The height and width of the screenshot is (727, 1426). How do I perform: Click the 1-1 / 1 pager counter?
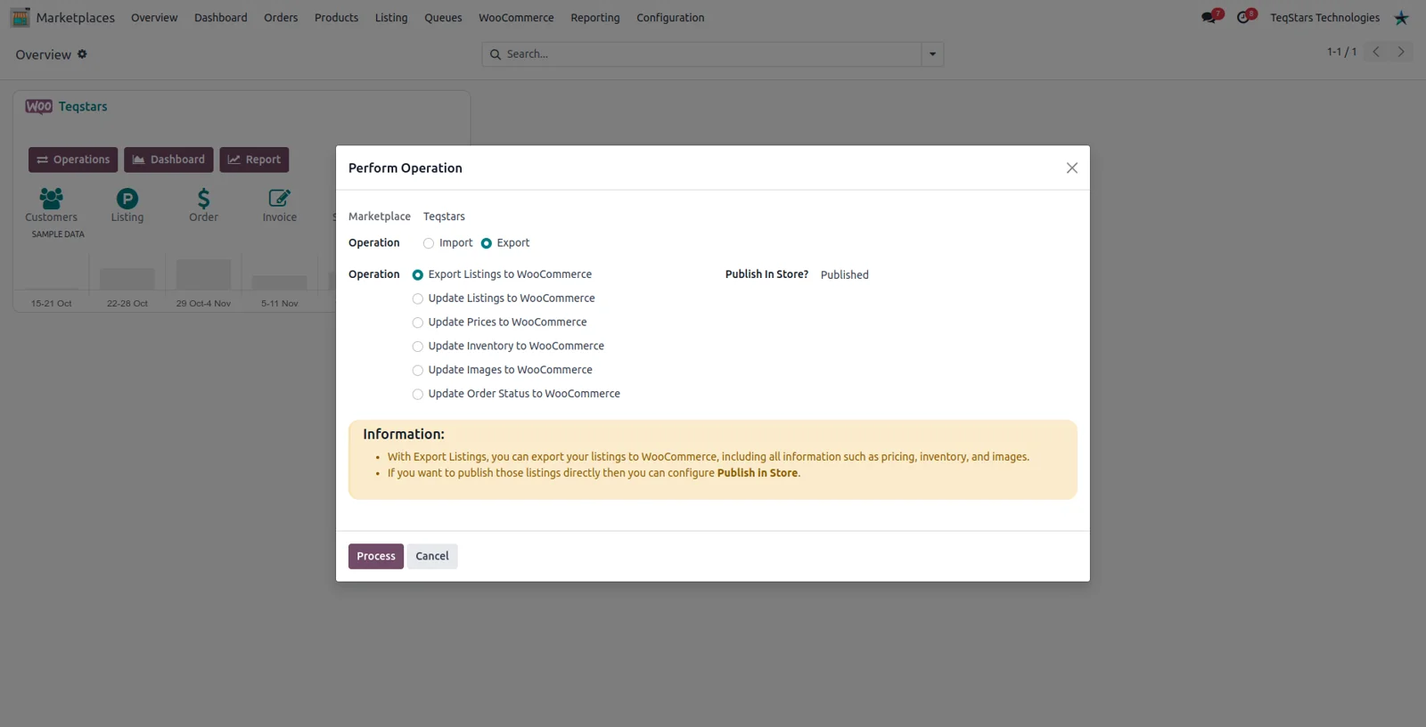[x=1341, y=52]
